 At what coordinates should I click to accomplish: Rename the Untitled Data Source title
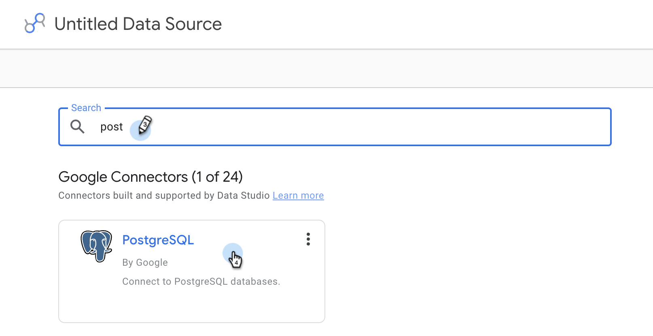point(138,24)
